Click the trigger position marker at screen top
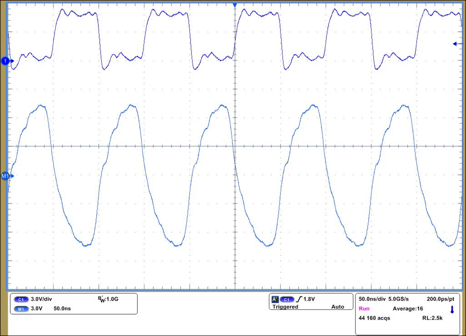The width and height of the screenshot is (466, 336). click(x=235, y=5)
